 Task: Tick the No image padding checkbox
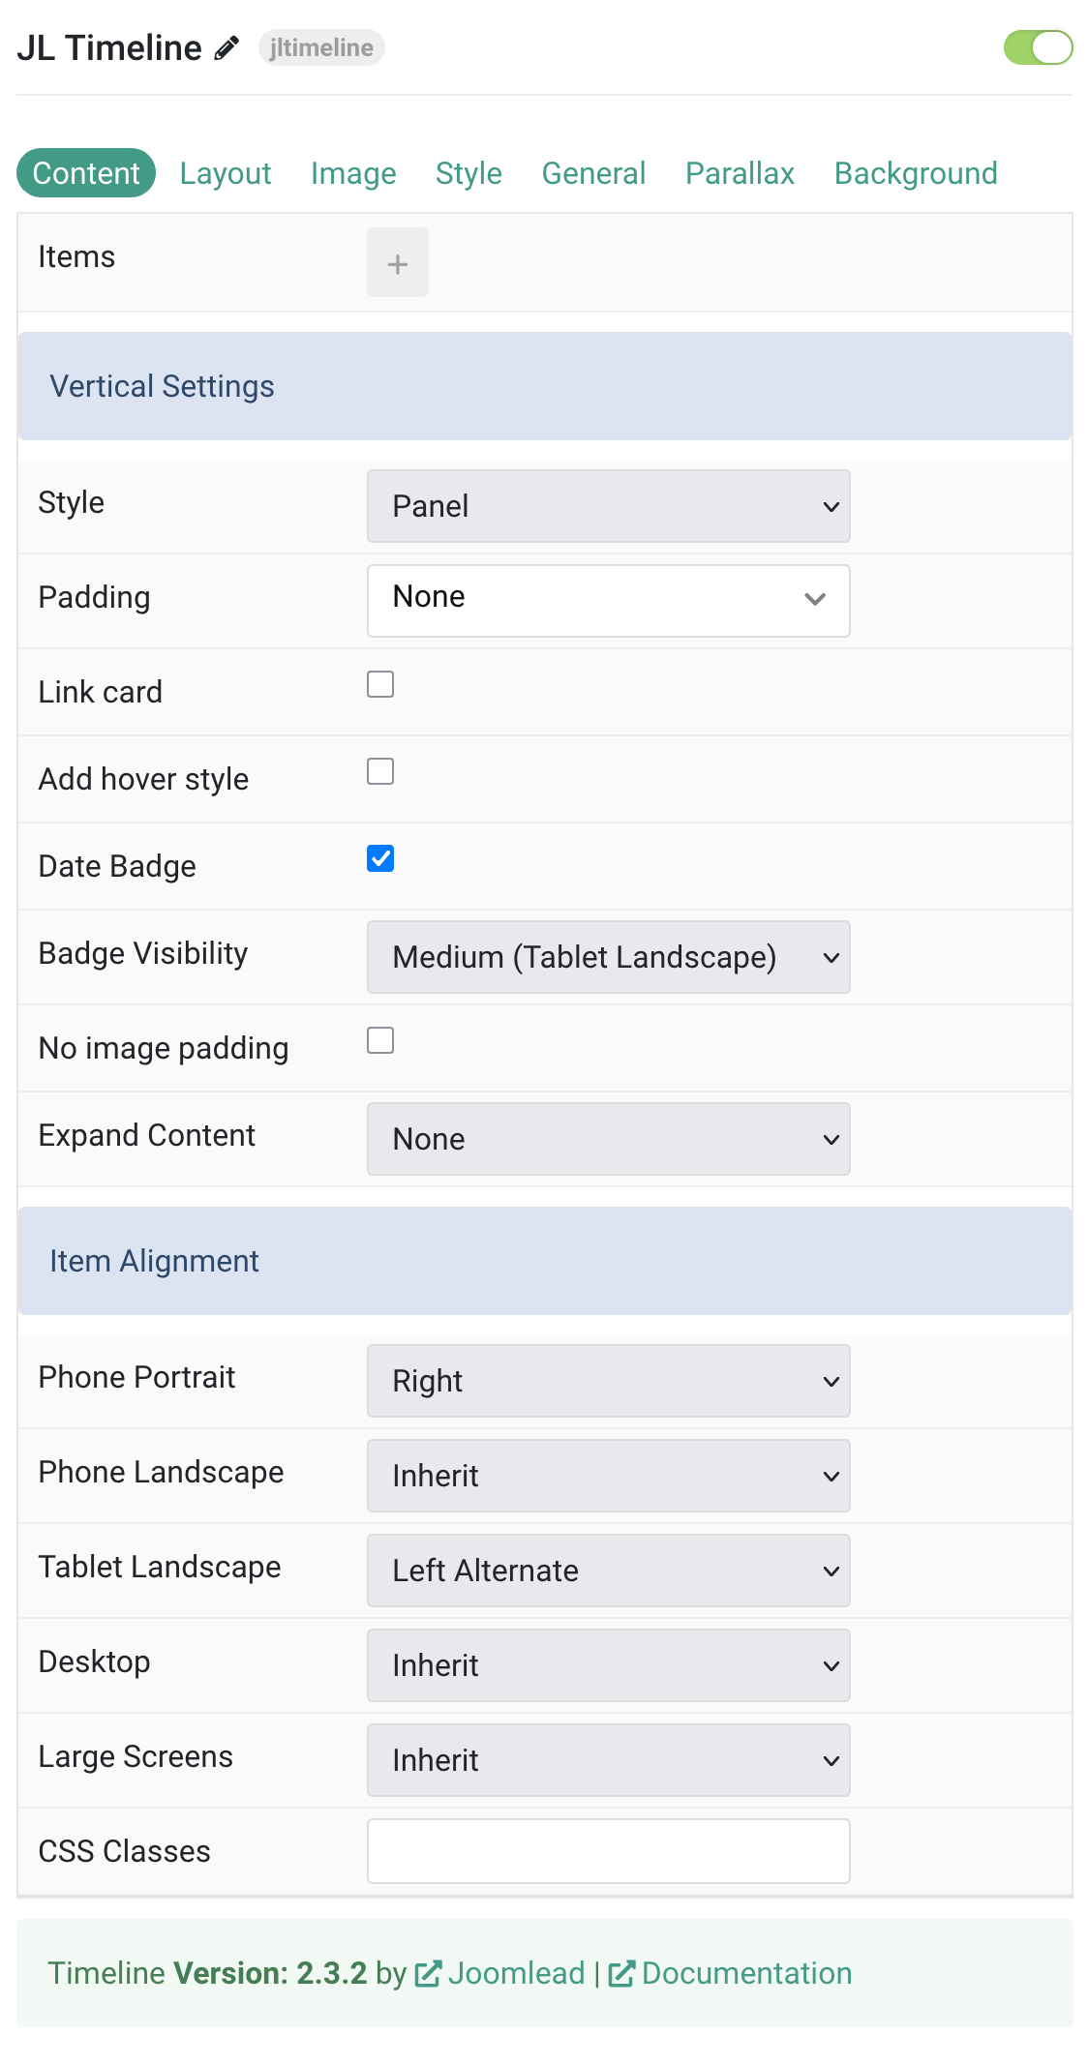coord(380,1040)
